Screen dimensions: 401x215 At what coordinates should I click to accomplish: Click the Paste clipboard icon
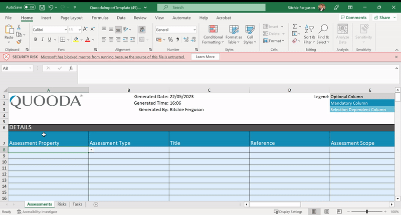9,30
